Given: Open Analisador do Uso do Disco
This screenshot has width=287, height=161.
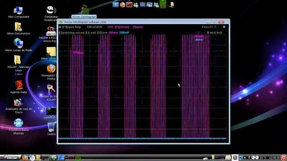Looking at the screenshot, I should [x=18, y=102].
